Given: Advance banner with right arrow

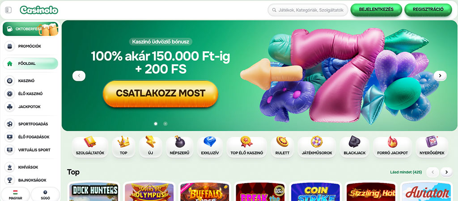Looking at the screenshot, I should click(440, 76).
